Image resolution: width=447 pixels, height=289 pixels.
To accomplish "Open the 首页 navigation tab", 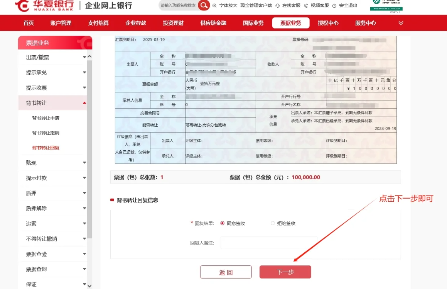I will (x=29, y=23).
